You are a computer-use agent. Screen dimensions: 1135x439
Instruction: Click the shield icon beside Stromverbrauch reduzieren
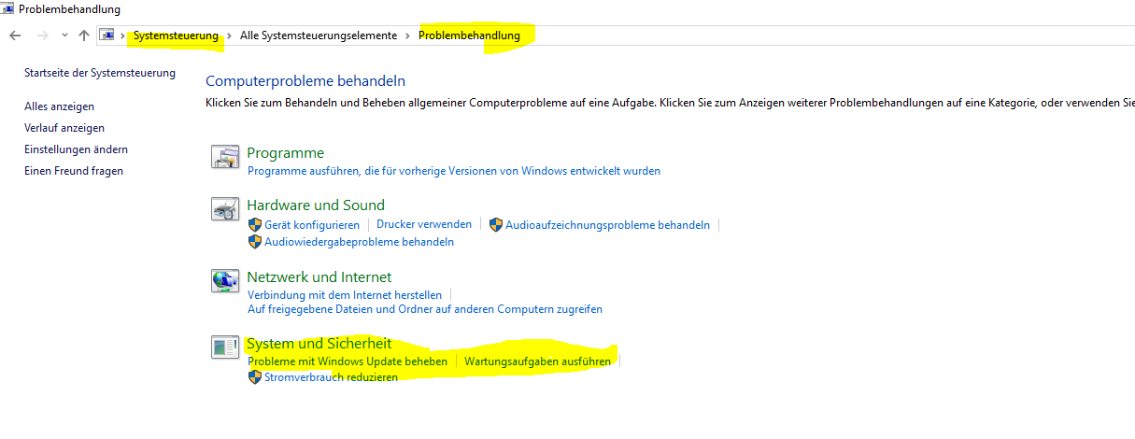(x=255, y=377)
